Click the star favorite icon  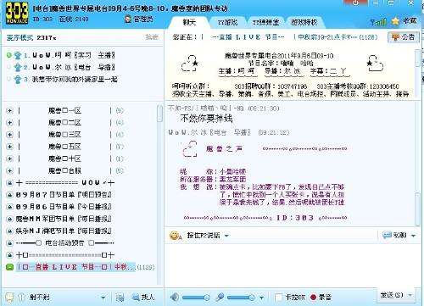395,21
